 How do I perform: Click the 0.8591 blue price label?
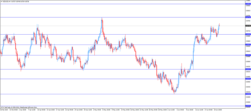pos(248,55)
